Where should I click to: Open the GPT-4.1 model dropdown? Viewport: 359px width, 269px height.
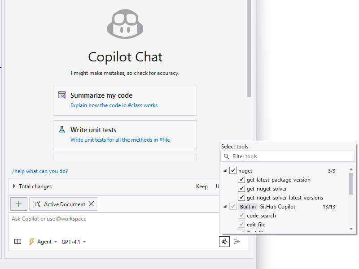(x=73, y=241)
